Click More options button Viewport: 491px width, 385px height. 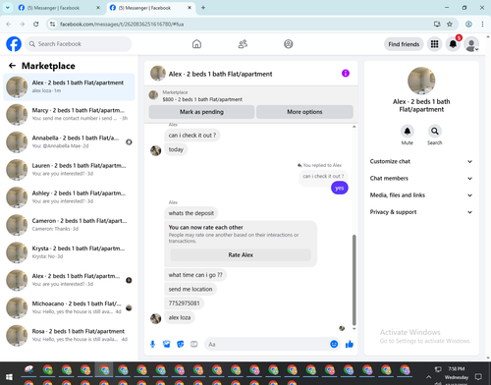(304, 112)
